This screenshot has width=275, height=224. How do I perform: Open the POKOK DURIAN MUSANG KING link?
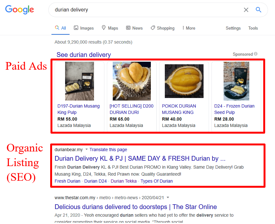pyautogui.click(x=179, y=109)
